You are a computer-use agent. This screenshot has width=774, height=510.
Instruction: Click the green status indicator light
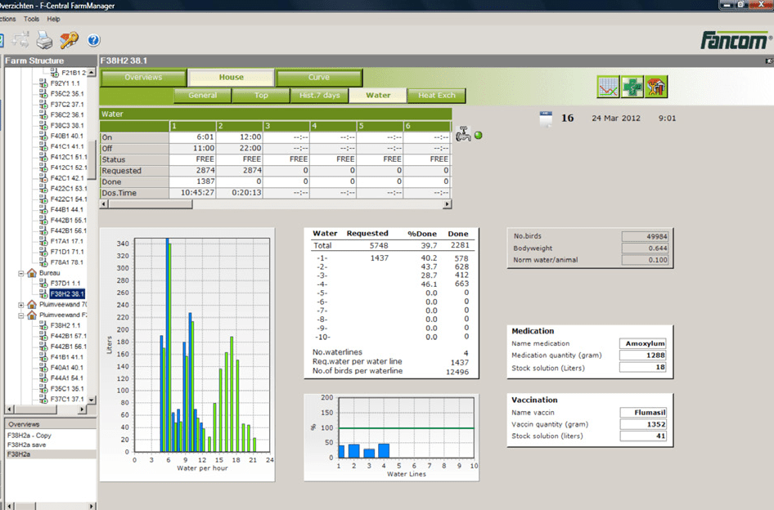point(478,135)
